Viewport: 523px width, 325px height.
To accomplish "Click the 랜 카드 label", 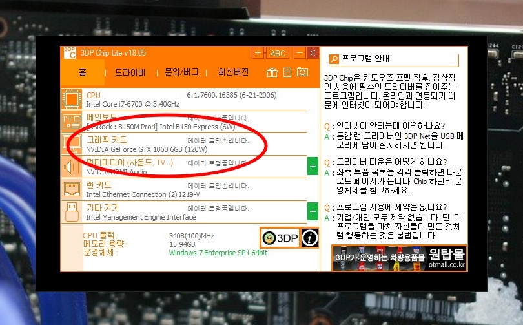I will pyautogui.click(x=99, y=185).
